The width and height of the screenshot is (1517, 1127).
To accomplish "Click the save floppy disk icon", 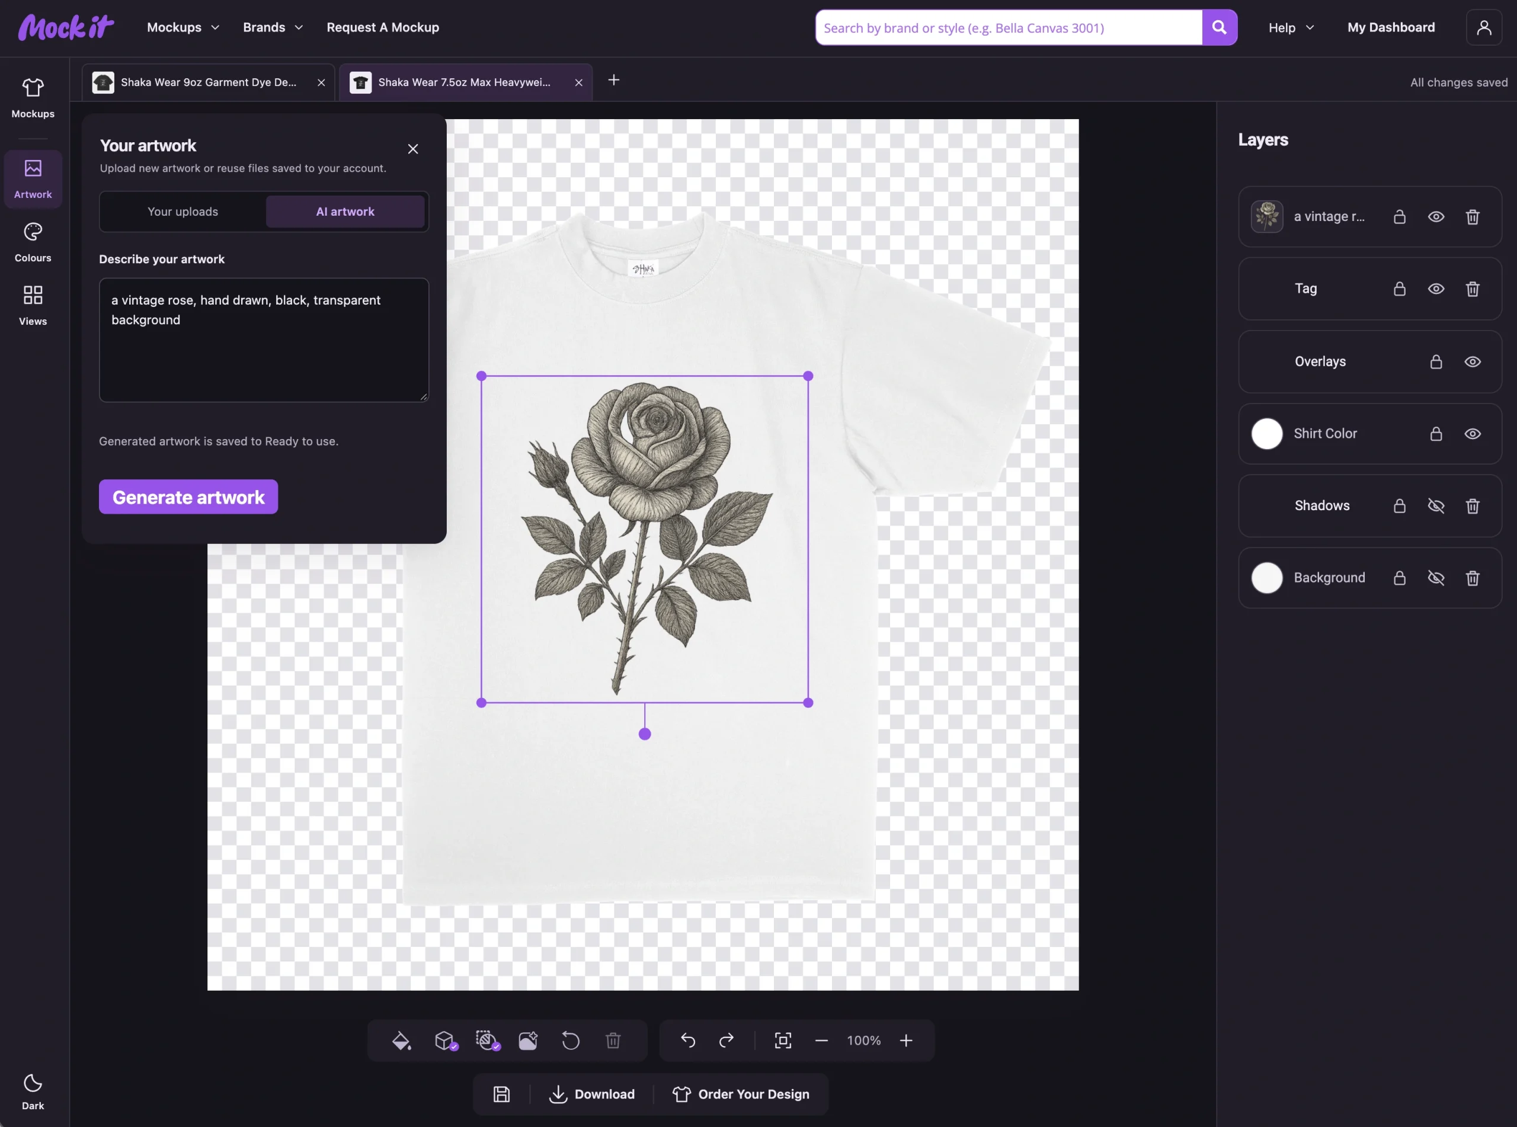I will point(501,1094).
